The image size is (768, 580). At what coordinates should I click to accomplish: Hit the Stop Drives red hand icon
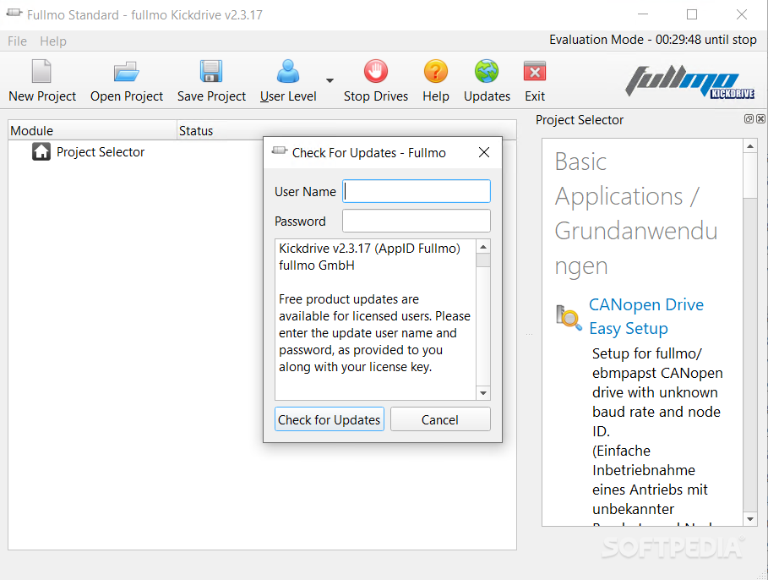point(376,71)
